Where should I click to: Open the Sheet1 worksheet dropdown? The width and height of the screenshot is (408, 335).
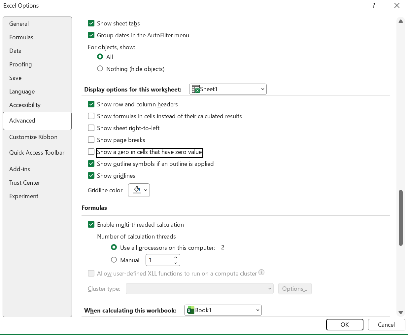point(228,89)
